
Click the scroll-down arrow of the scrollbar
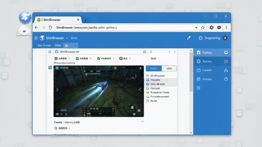pos(191,133)
